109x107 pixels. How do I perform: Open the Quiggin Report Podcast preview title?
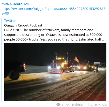point(23,25)
